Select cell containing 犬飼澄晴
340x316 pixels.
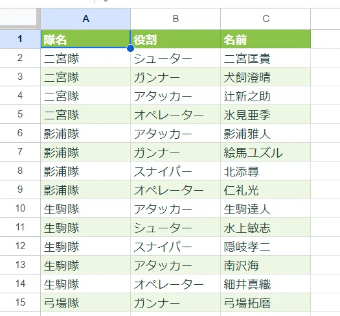click(266, 77)
